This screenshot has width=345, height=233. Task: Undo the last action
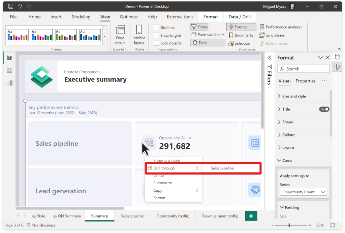[20, 6]
